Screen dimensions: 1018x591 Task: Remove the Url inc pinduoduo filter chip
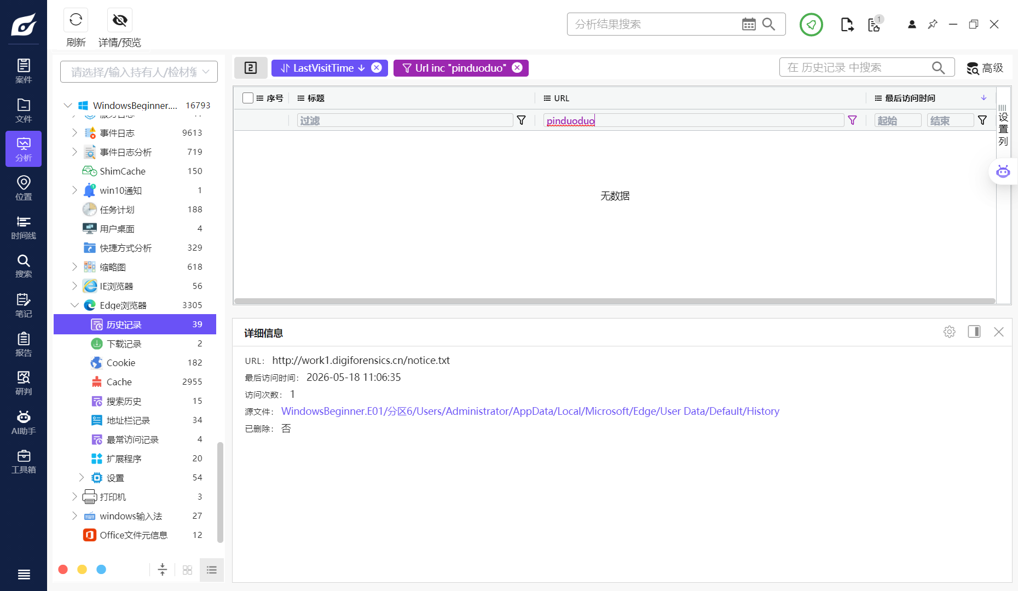click(517, 67)
